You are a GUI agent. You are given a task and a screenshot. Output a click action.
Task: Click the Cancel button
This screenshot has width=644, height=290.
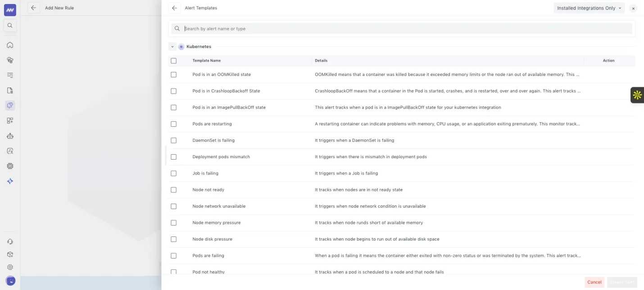[x=594, y=282]
